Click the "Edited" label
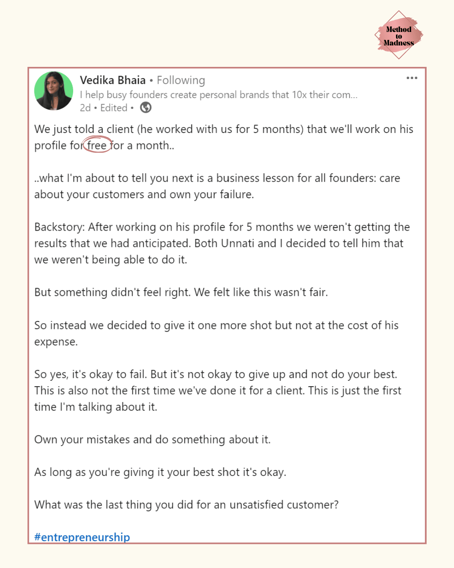The height and width of the screenshot is (568, 454). [x=113, y=108]
